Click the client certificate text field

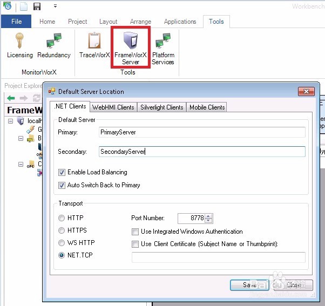click(x=219, y=257)
